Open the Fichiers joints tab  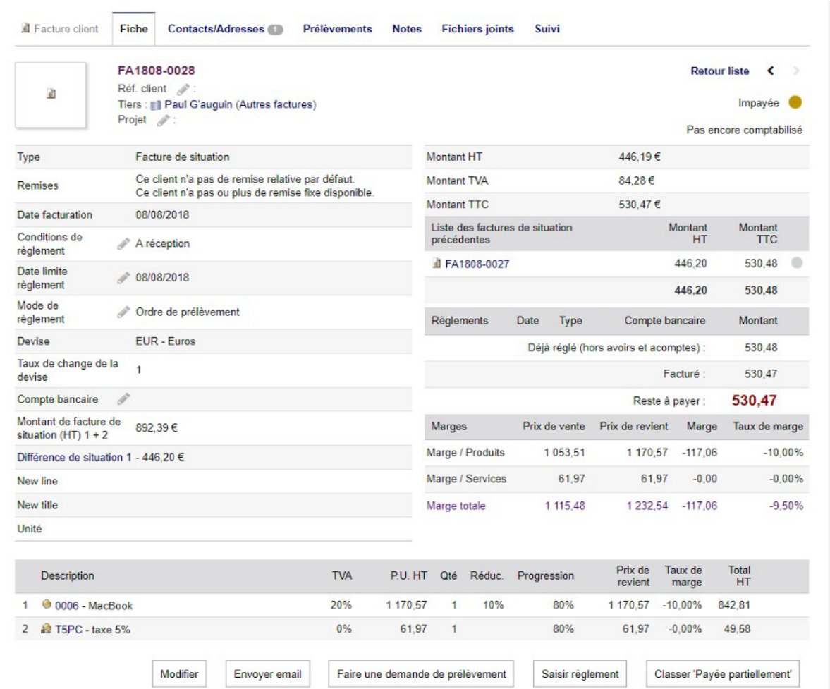coord(477,29)
